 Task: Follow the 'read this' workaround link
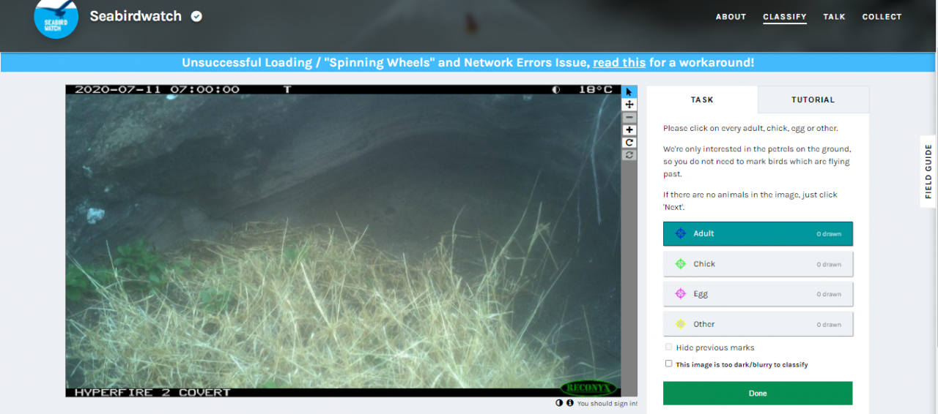point(619,63)
